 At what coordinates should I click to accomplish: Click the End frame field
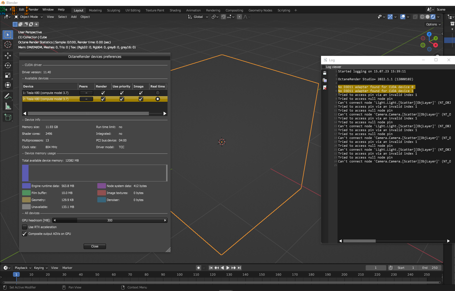430,268
